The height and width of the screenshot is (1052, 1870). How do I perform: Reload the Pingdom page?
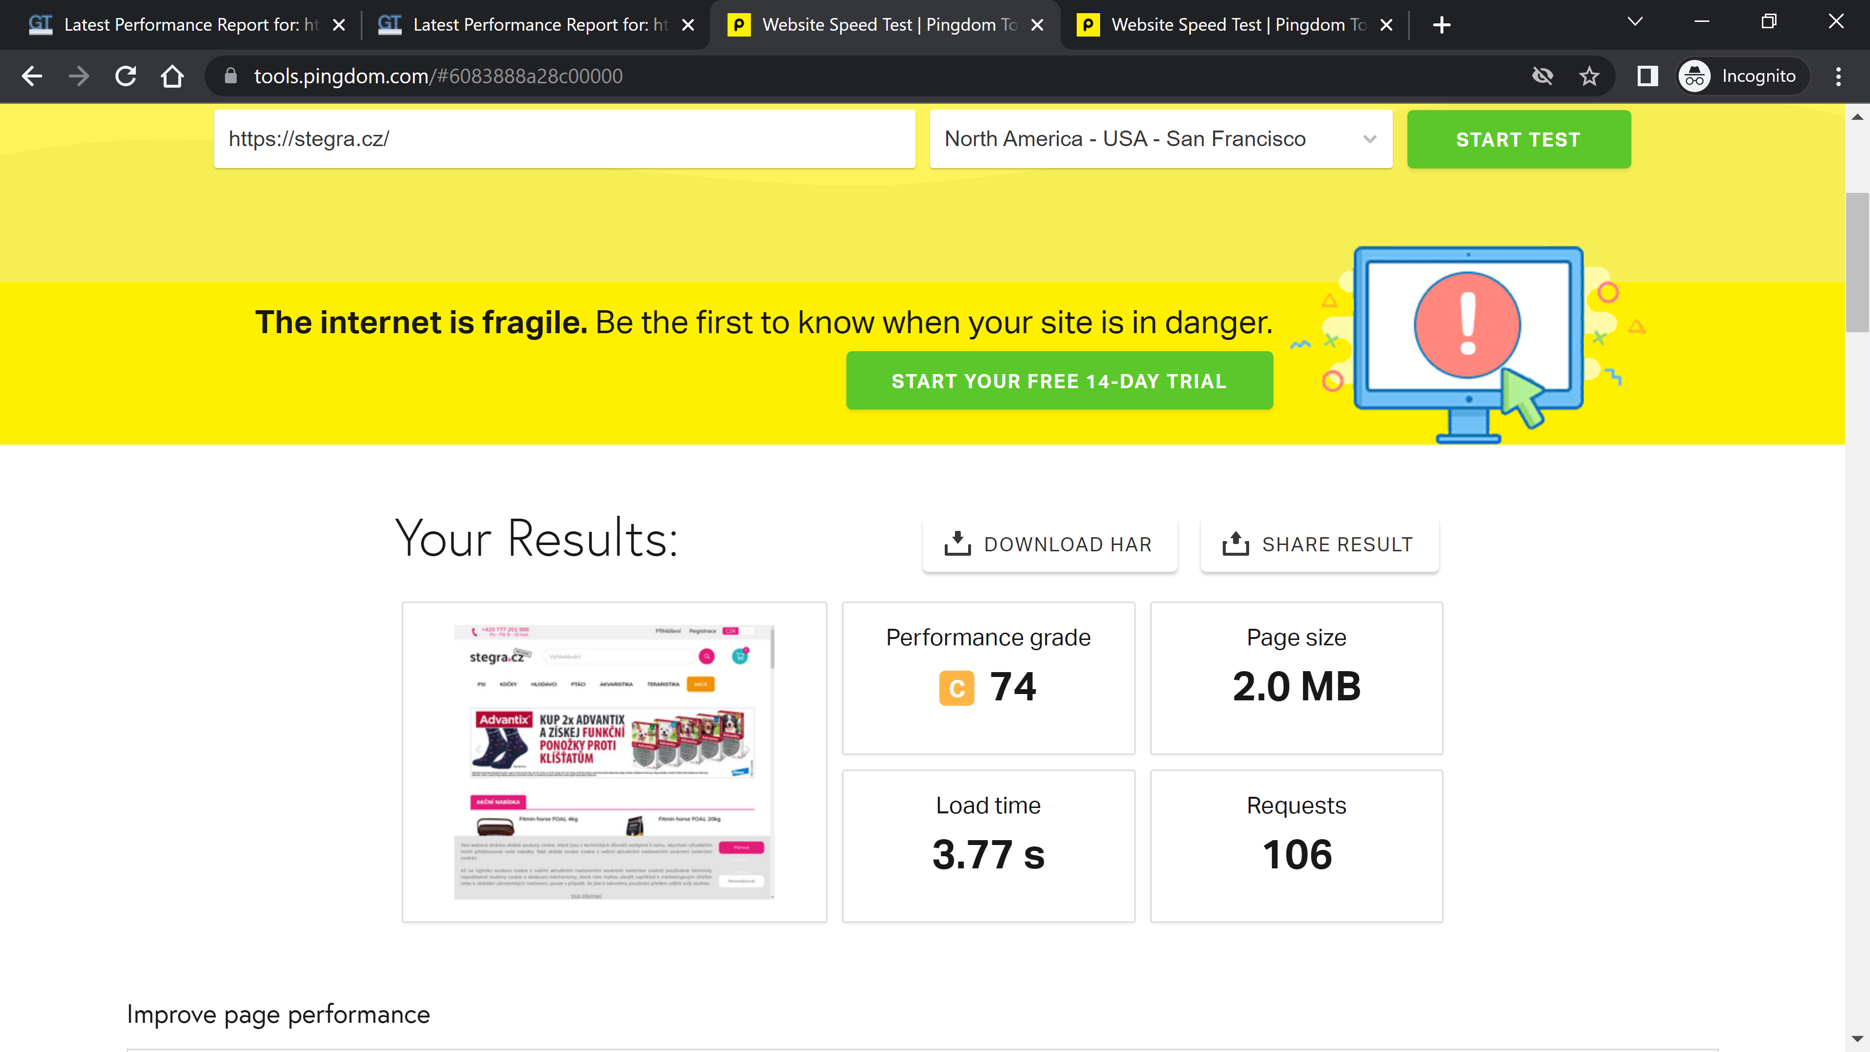point(126,76)
